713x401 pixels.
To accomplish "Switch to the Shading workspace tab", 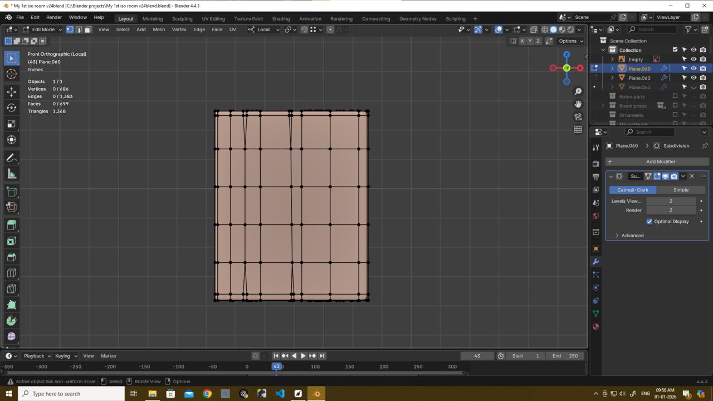I will pyautogui.click(x=281, y=18).
